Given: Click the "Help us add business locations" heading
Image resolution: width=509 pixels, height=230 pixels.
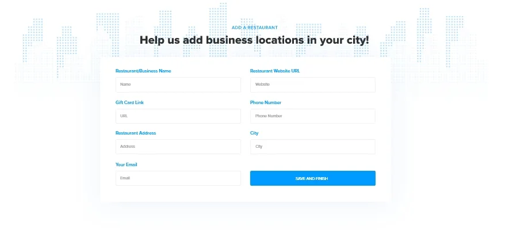Looking at the screenshot, I should (254, 40).
